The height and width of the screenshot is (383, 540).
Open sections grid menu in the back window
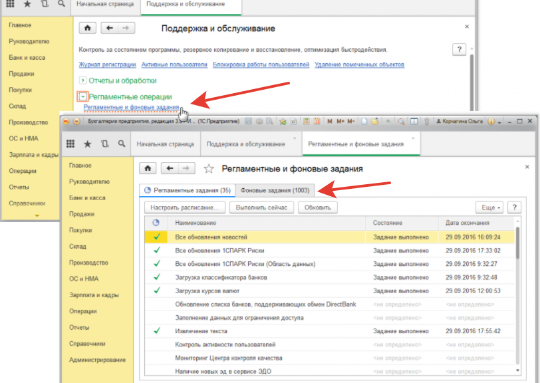click(x=11, y=4)
